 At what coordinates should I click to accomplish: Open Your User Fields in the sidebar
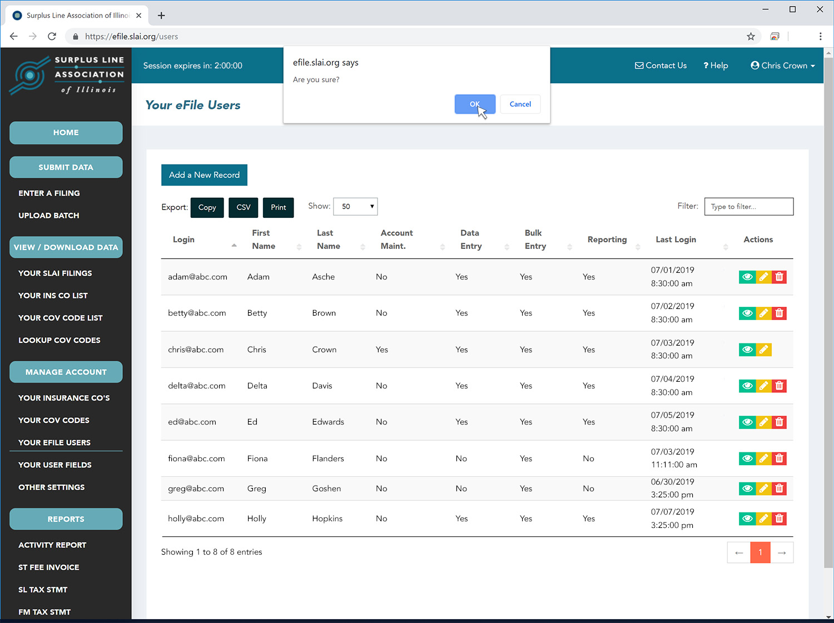coord(55,465)
